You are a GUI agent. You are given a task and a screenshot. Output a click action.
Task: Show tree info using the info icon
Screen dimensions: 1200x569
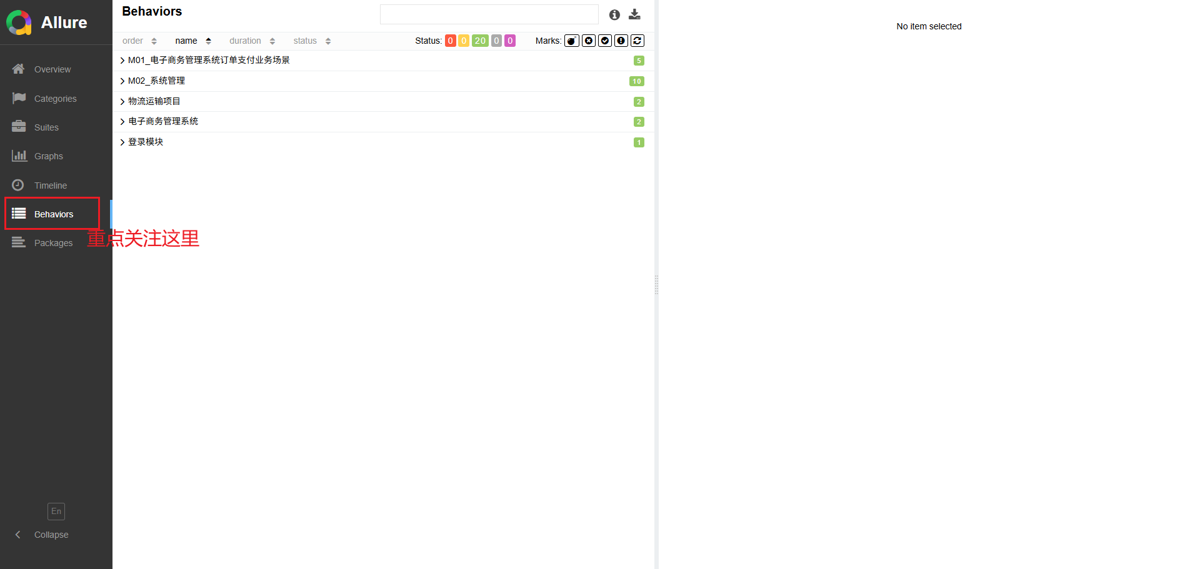tap(615, 14)
